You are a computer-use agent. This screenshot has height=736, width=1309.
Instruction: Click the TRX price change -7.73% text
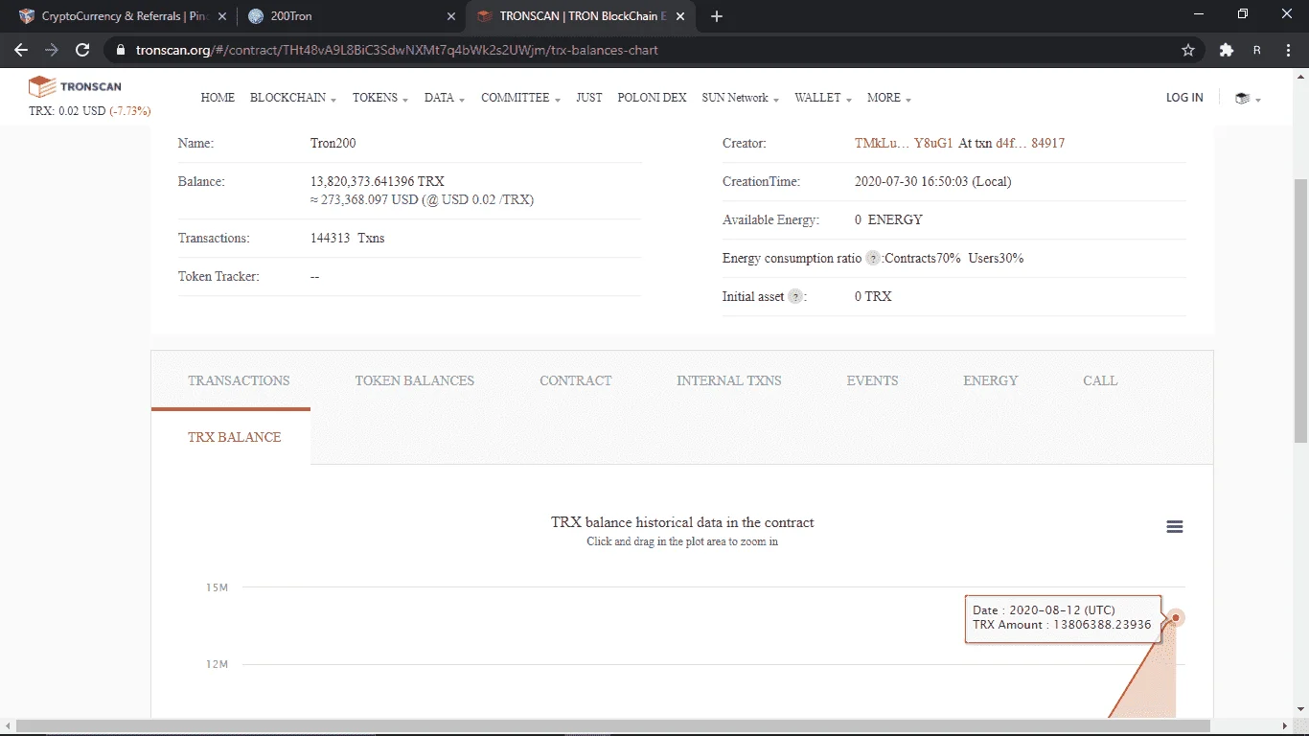point(130,111)
